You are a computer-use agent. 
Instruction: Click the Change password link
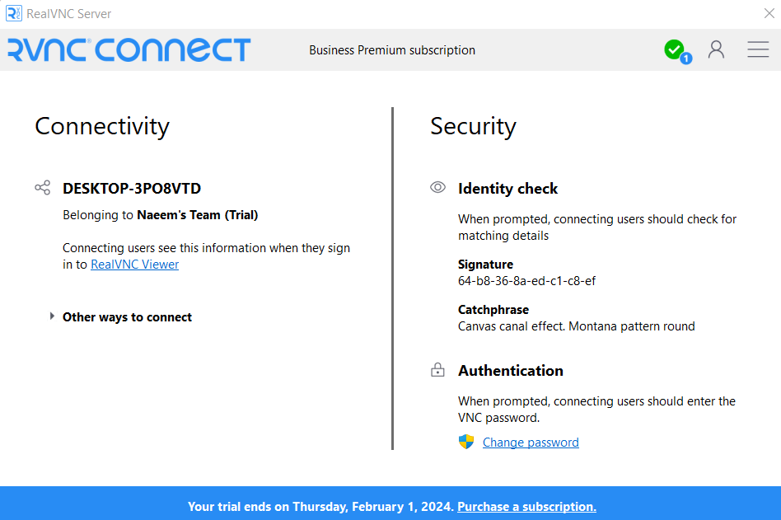[x=531, y=442]
